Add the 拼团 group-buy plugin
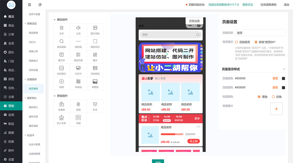Screen dimensions: 293x163 point(78,106)
